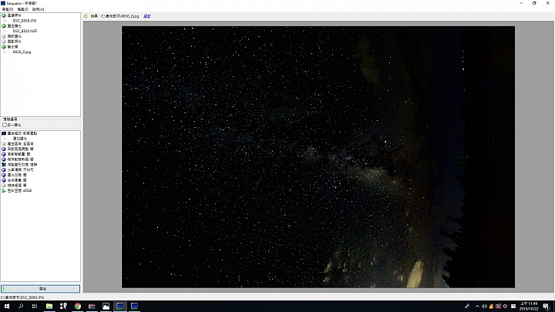The image size is (555, 312).
Task: Open Task View on the taskbar
Action: (x=35, y=307)
